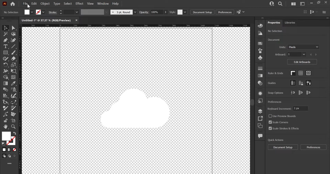Toggle Use Preview Bounds checkbox
330x174 pixels.
click(x=270, y=116)
